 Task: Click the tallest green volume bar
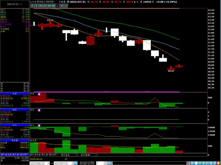click(x=66, y=147)
